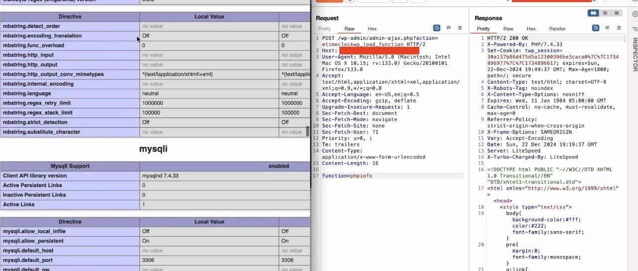Screen dimensions: 638x271
Task: Select combined tabbed layout button
Action: pyautogui.click(x=617, y=13)
